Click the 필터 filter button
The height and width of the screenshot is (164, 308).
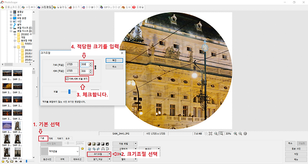tap(123, 159)
